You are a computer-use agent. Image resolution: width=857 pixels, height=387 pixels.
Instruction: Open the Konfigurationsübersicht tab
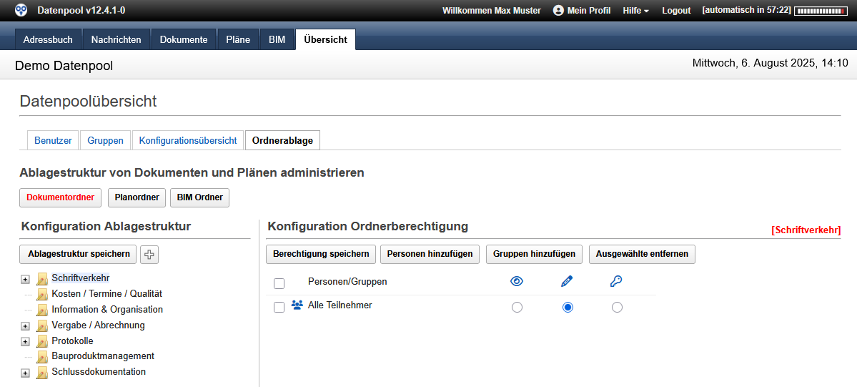coord(188,141)
